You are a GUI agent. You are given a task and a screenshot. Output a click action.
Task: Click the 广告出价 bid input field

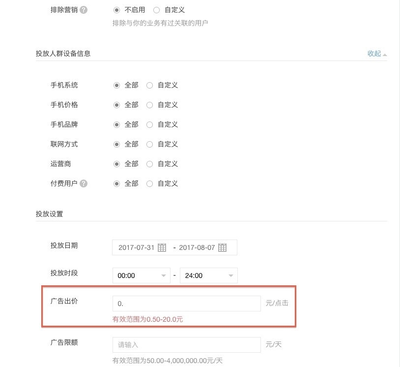tap(186, 304)
